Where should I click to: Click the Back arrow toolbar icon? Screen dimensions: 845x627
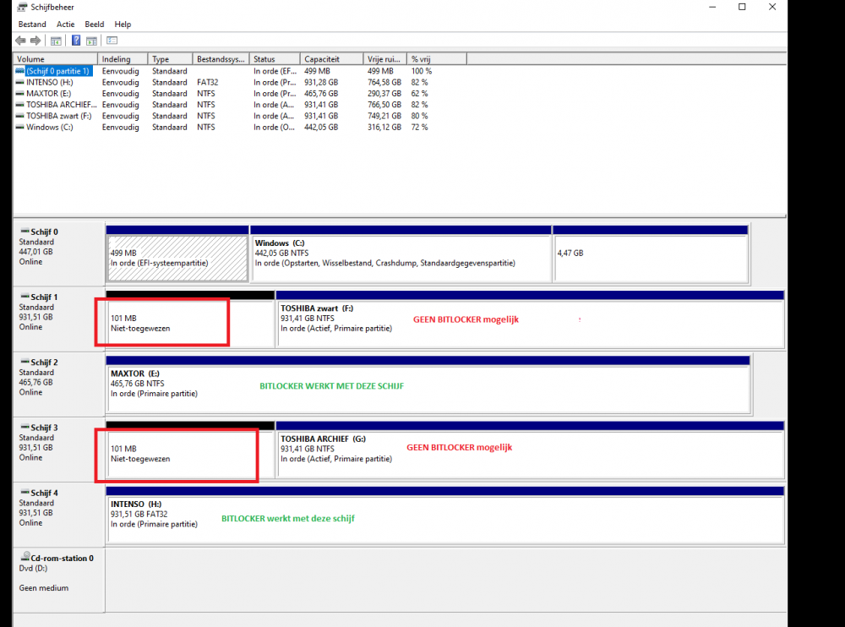tap(20, 41)
